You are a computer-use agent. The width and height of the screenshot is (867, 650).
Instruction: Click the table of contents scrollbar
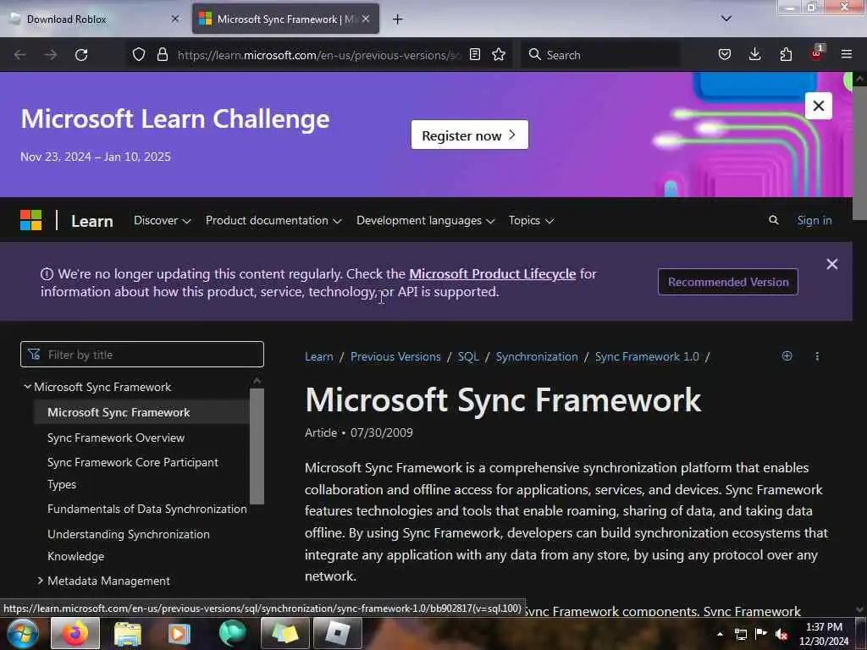pyautogui.click(x=257, y=446)
